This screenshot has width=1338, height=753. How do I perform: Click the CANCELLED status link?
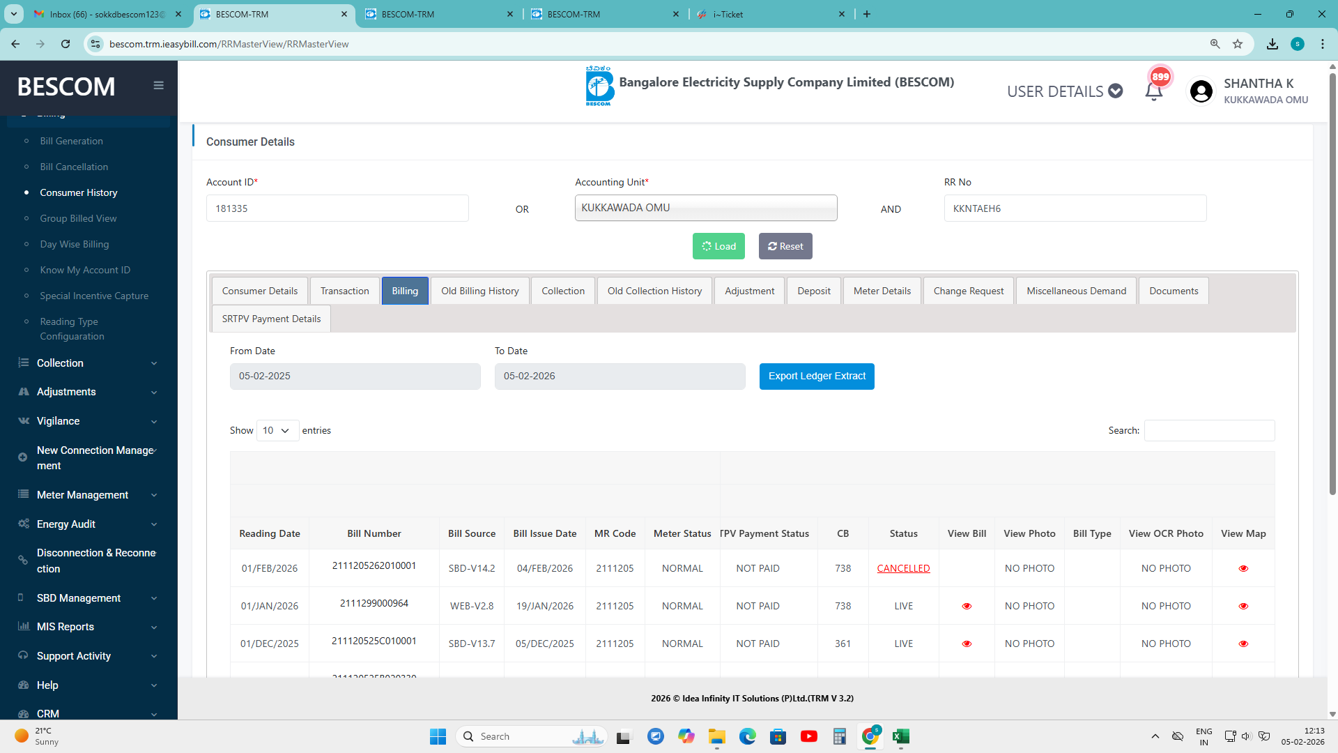pos(903,568)
